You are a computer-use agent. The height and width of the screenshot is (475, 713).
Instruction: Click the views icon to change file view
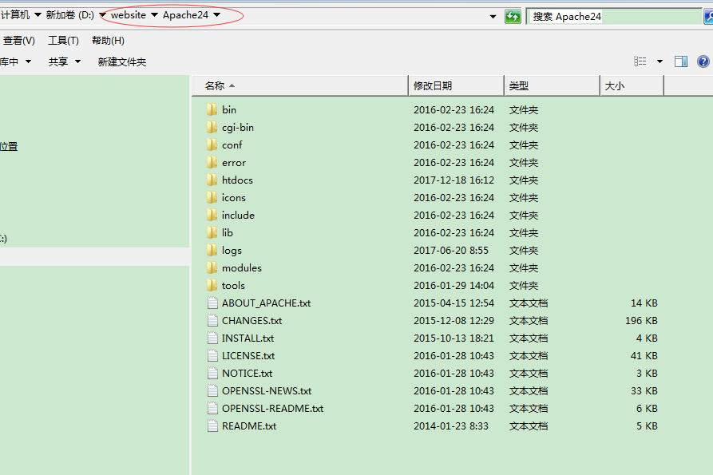tap(640, 61)
